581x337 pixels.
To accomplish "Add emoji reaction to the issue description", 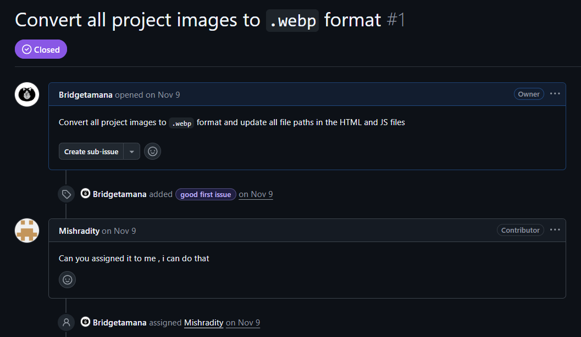I will pos(152,151).
